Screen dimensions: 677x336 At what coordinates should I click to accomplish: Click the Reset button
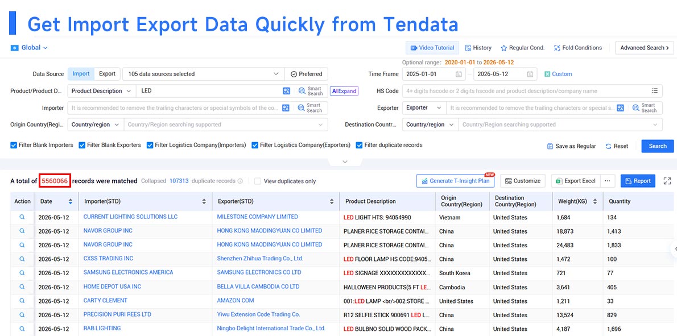coord(617,146)
